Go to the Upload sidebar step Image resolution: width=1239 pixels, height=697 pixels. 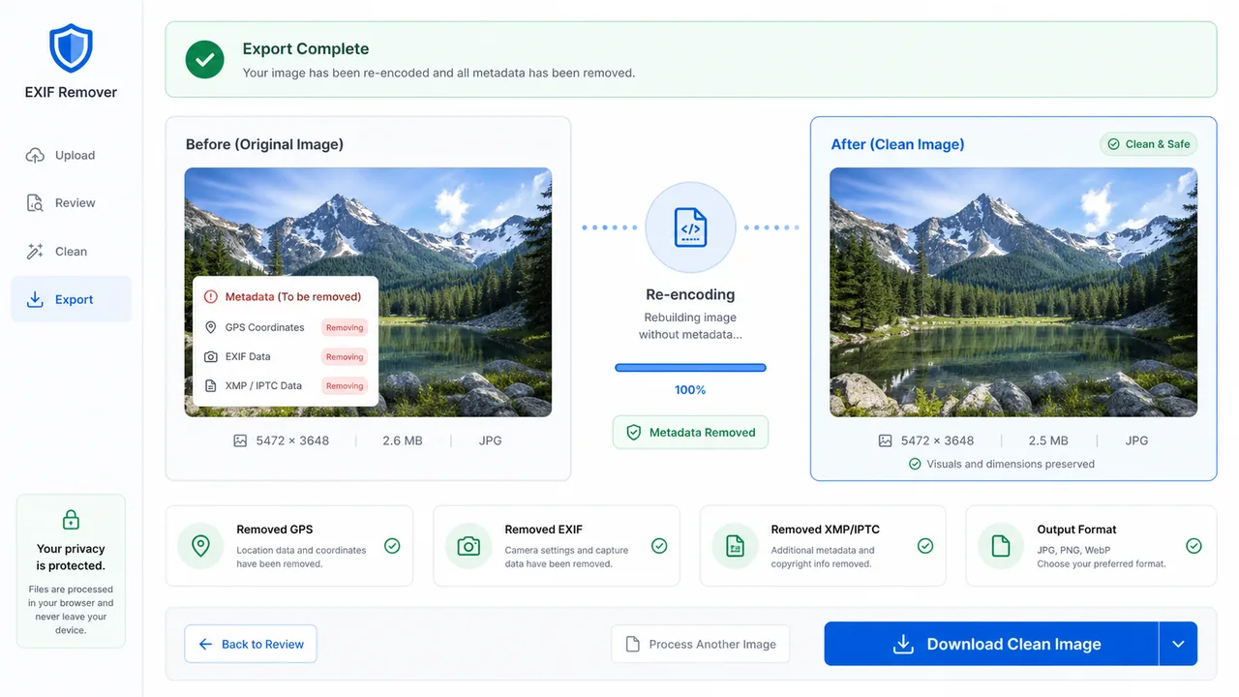[x=71, y=155]
